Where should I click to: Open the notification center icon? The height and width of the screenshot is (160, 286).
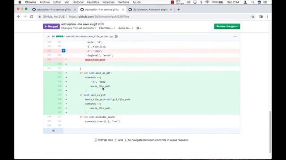(x=265, y=2)
